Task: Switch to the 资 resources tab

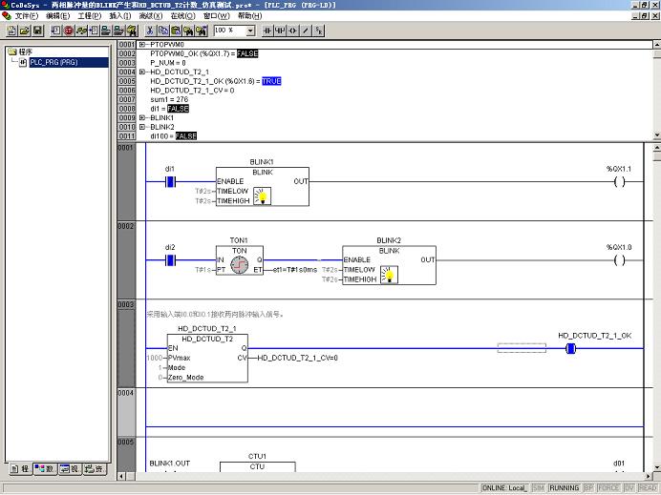Action: pos(94,469)
